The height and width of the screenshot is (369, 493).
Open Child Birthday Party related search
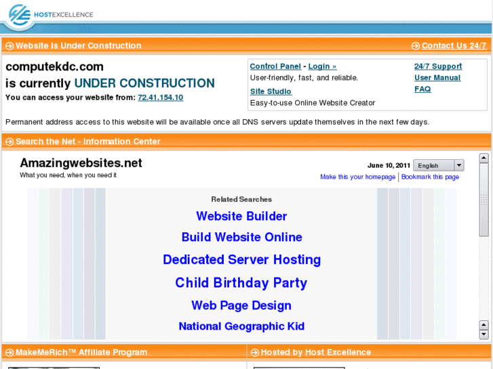coord(241,282)
